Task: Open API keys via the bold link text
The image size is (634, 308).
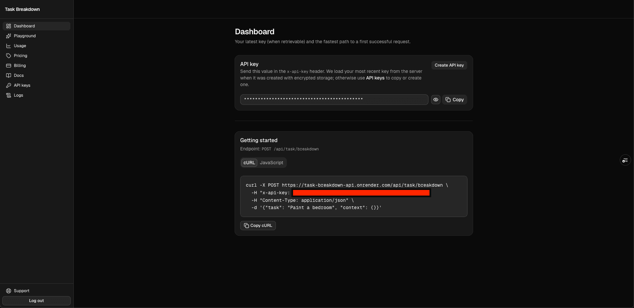Action: tap(375, 78)
